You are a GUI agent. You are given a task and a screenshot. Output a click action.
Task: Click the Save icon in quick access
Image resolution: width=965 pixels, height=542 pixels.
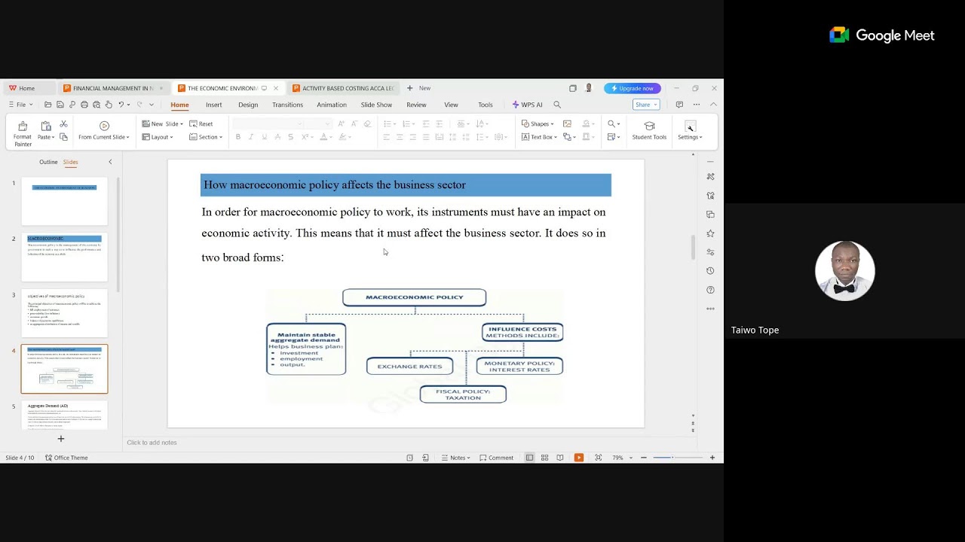pyautogui.click(x=60, y=105)
